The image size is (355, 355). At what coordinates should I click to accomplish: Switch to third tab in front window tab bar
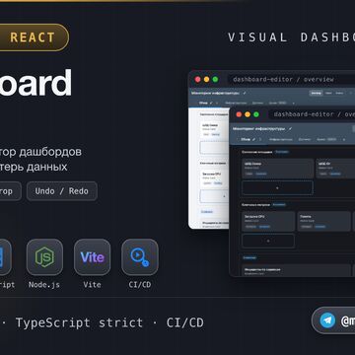305,139
